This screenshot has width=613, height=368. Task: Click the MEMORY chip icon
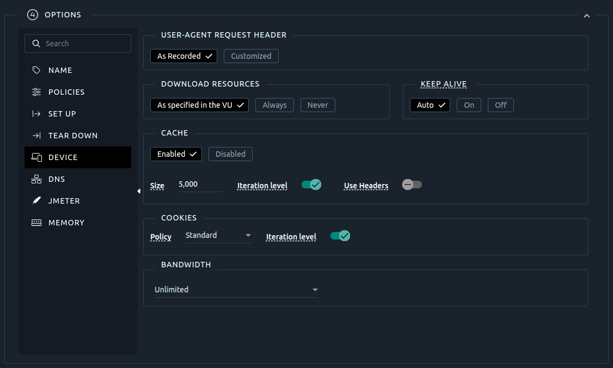pos(36,223)
